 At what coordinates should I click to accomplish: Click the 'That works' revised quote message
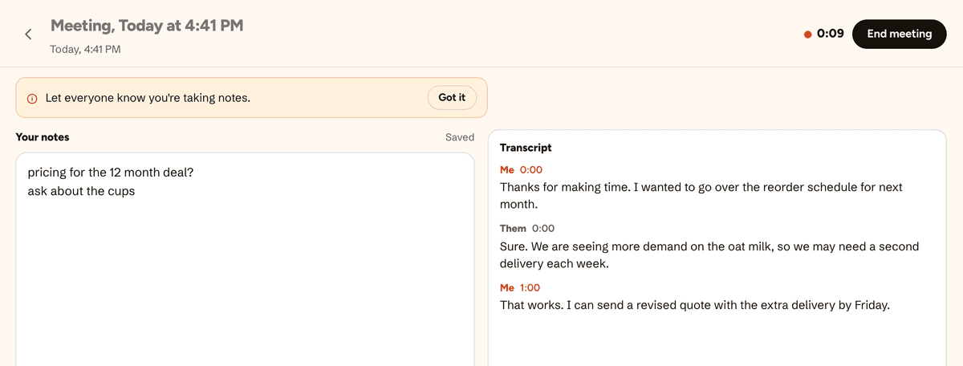click(x=695, y=305)
